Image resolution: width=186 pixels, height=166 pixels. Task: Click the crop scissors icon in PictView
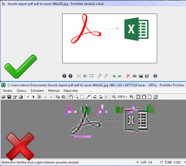106,97
